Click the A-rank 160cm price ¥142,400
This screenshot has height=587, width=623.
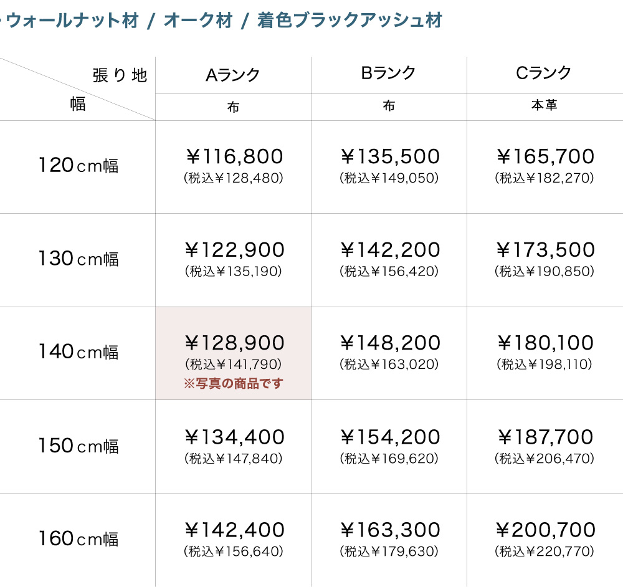[234, 530]
